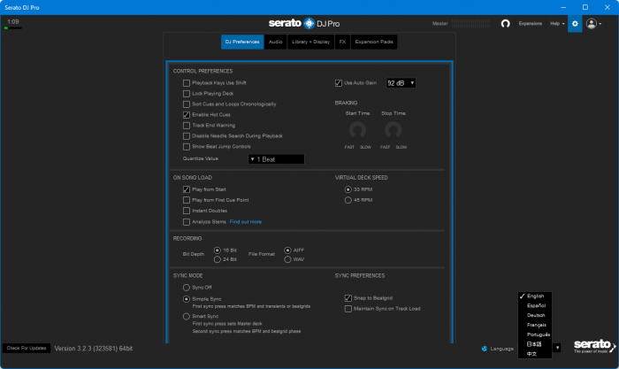Open the Find out more link
This screenshot has width=619, height=369.
[246, 221]
